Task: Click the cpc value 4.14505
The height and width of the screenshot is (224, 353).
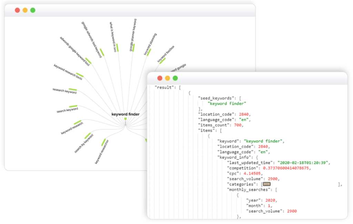Action: [252, 173]
